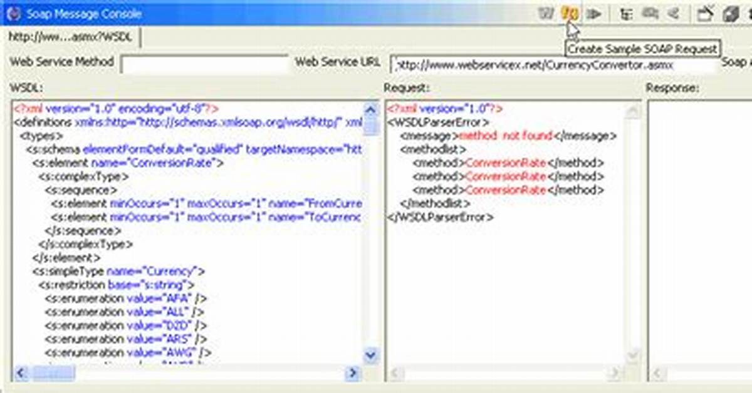Click the WSDL pane scroll left arrow

coord(20,374)
